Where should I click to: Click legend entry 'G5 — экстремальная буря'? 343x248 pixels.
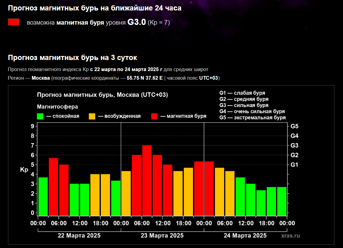point(252,118)
